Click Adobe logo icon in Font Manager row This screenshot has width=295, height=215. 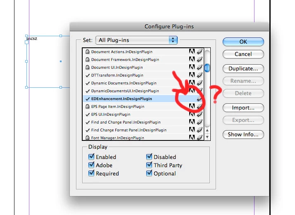[192, 137]
